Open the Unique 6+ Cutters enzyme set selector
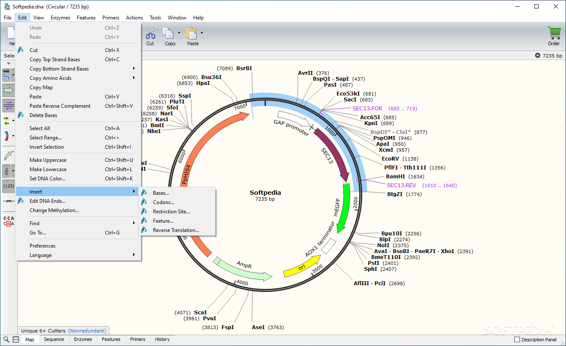The height and width of the screenshot is (346, 566). tap(63, 331)
